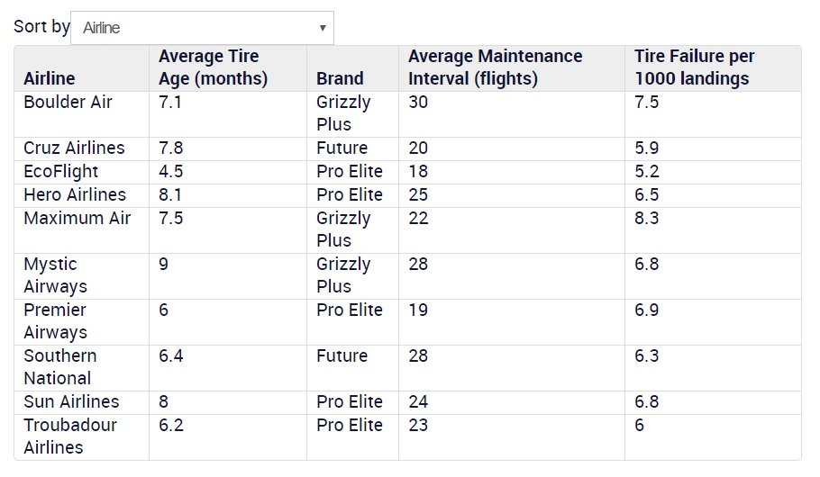Click the Sun Airlines cell
This screenshot has height=477, width=820.
pos(71,401)
